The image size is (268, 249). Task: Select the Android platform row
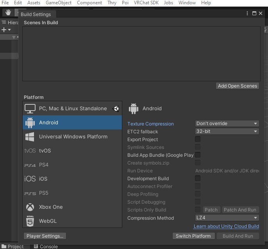click(x=72, y=122)
